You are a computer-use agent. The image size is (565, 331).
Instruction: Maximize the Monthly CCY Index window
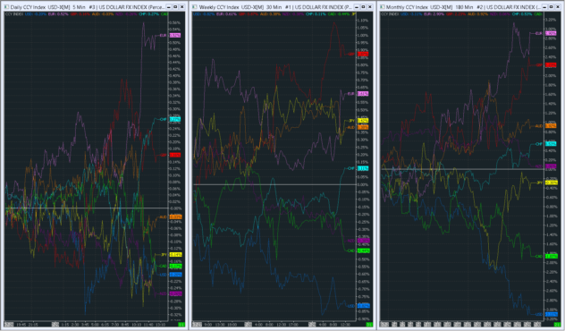pos(552,7)
